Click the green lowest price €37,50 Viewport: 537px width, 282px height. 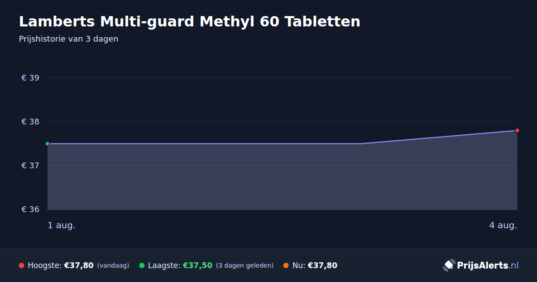(197, 265)
